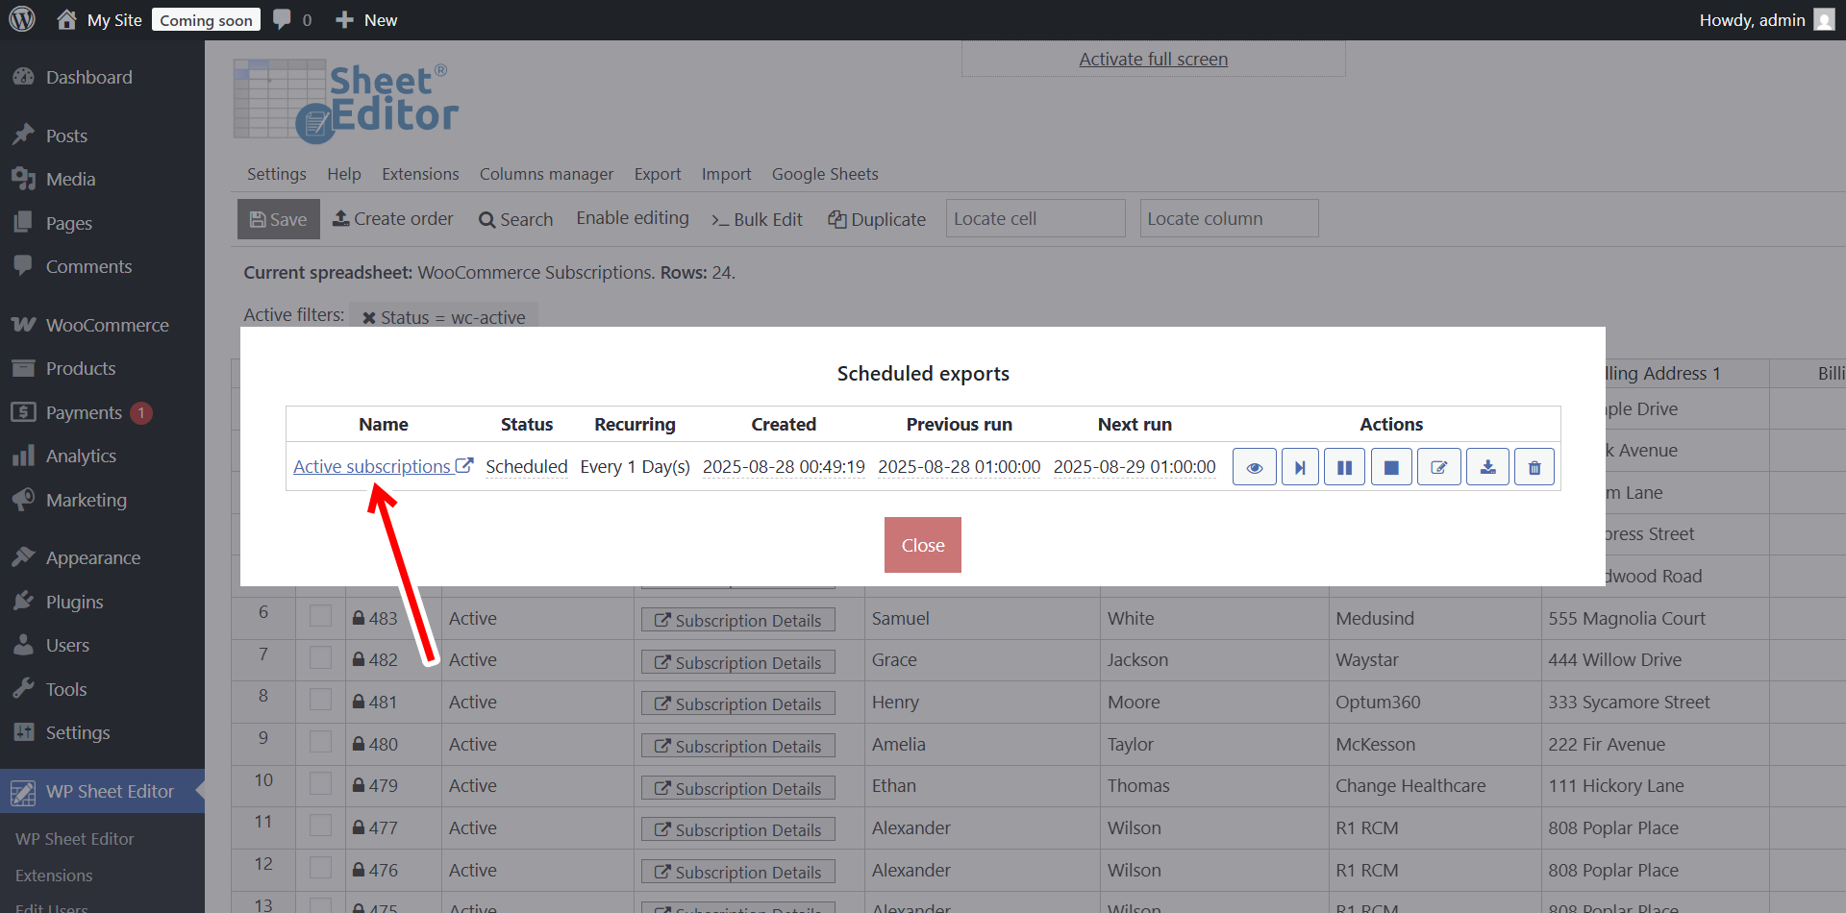1846x913 pixels.
Task: Open Payments sidebar menu
Action: point(84,412)
